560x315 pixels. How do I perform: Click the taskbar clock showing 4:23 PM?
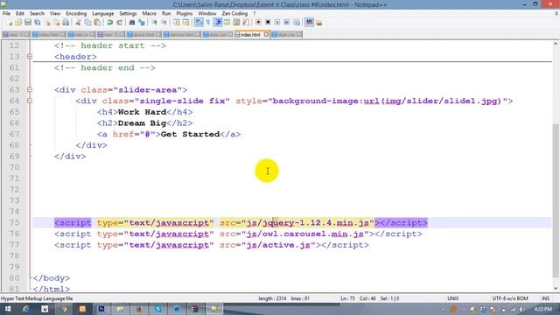543,309
